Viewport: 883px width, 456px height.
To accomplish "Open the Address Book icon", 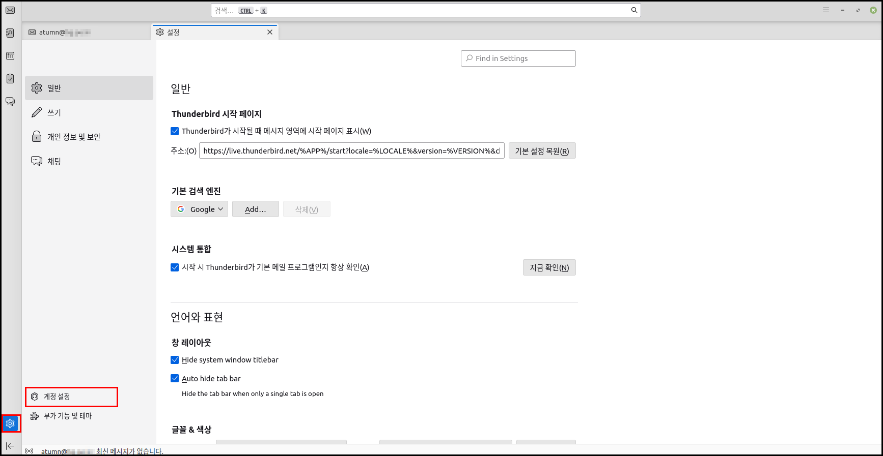I will pyautogui.click(x=10, y=33).
